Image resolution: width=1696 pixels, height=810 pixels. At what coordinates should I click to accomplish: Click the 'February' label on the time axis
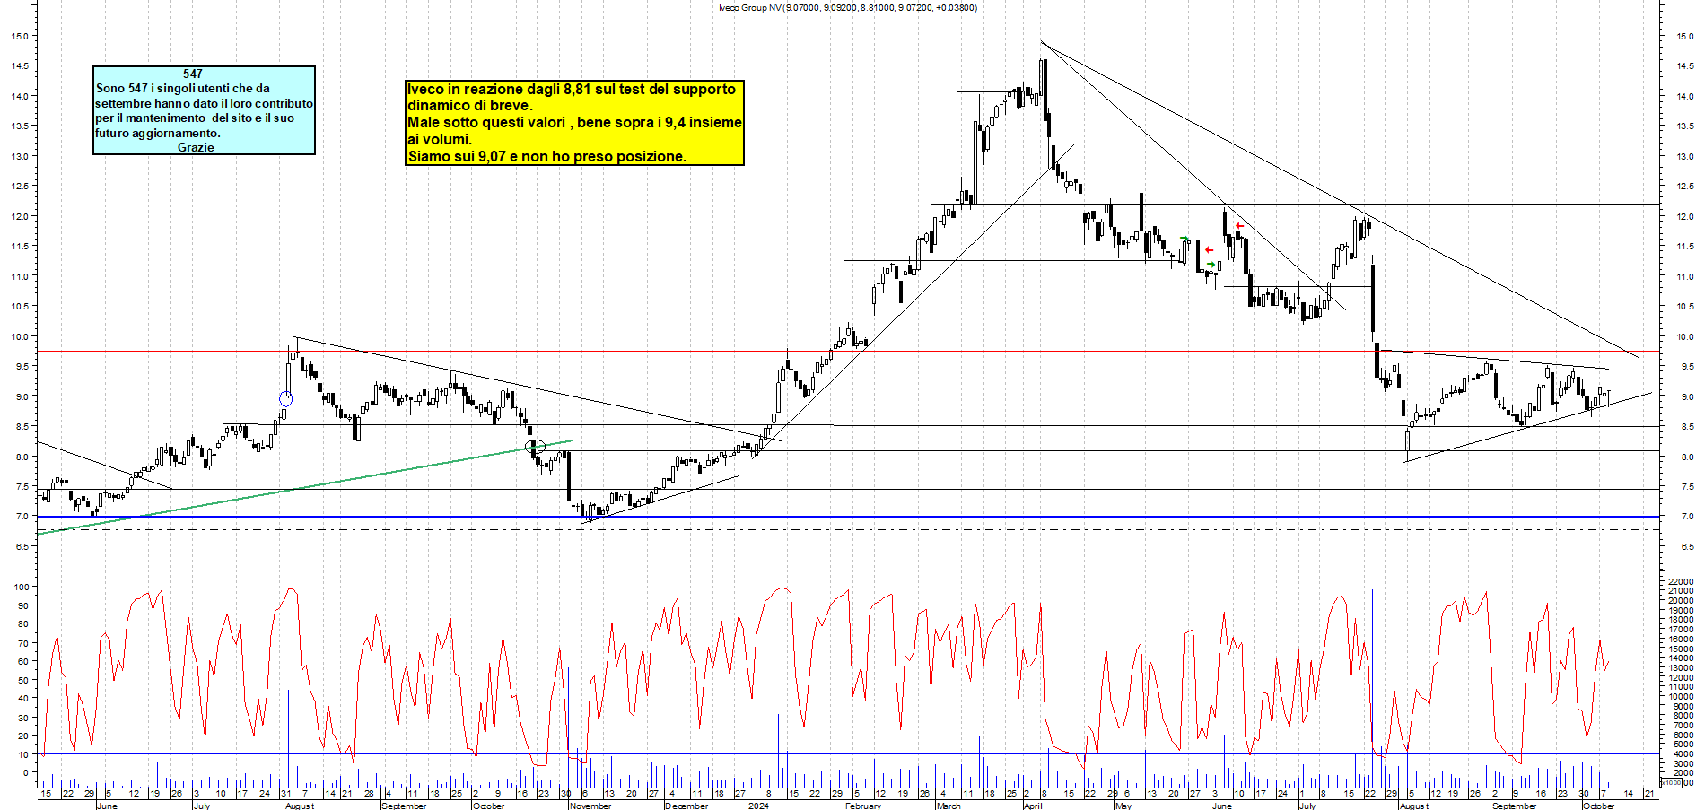click(x=863, y=806)
